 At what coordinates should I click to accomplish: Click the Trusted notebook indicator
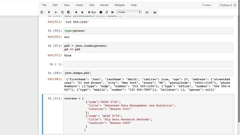[x=207, y=5]
